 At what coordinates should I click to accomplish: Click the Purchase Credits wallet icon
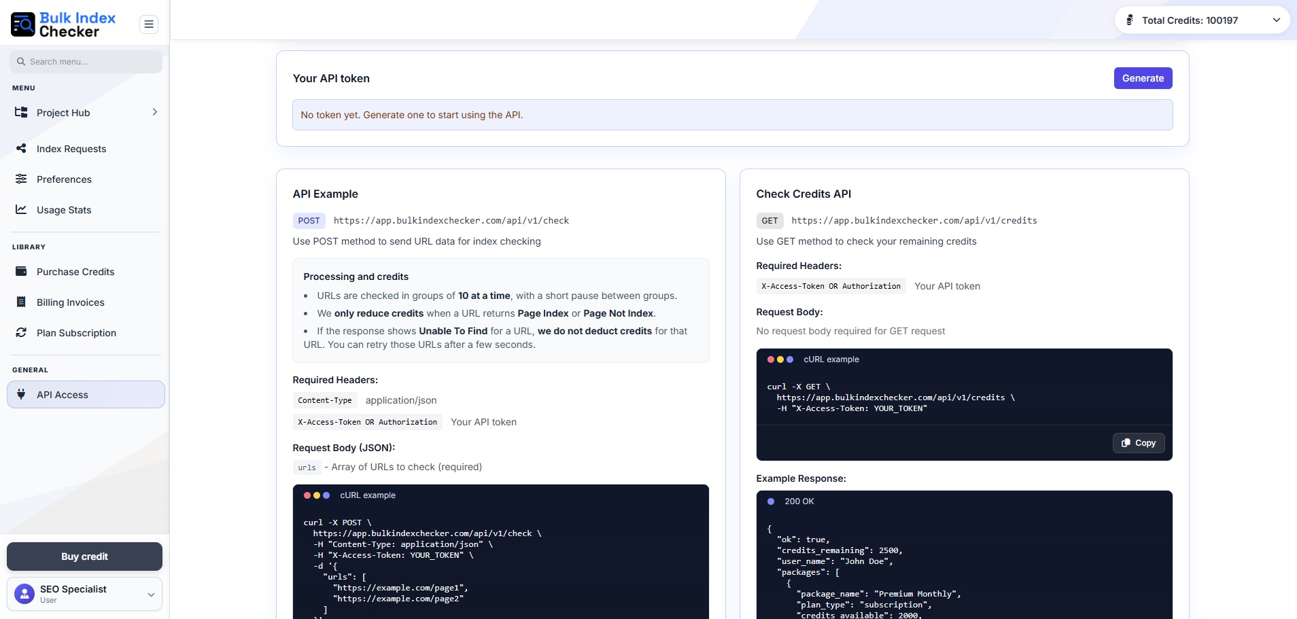coord(21,271)
